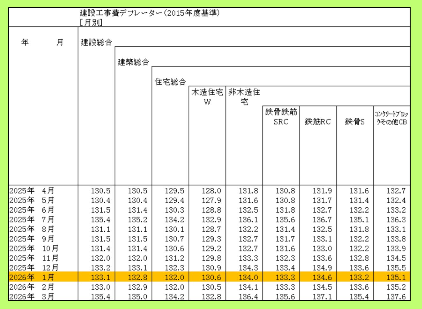The height and width of the screenshot is (309, 422).
Task: Click the 2025年 11月 row label
Action: [34, 258]
